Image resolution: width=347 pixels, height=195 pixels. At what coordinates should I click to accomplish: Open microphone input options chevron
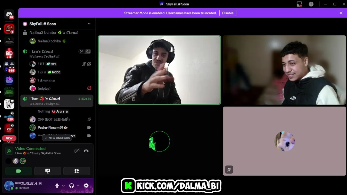(63, 186)
